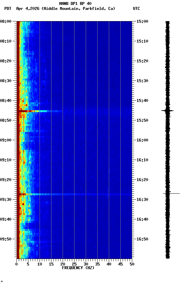Click the 15:30 UTC time label
This screenshot has width=182, height=285.
142,81
